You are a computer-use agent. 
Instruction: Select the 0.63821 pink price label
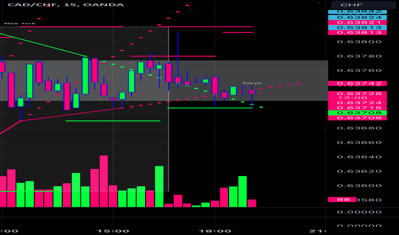[357, 23]
